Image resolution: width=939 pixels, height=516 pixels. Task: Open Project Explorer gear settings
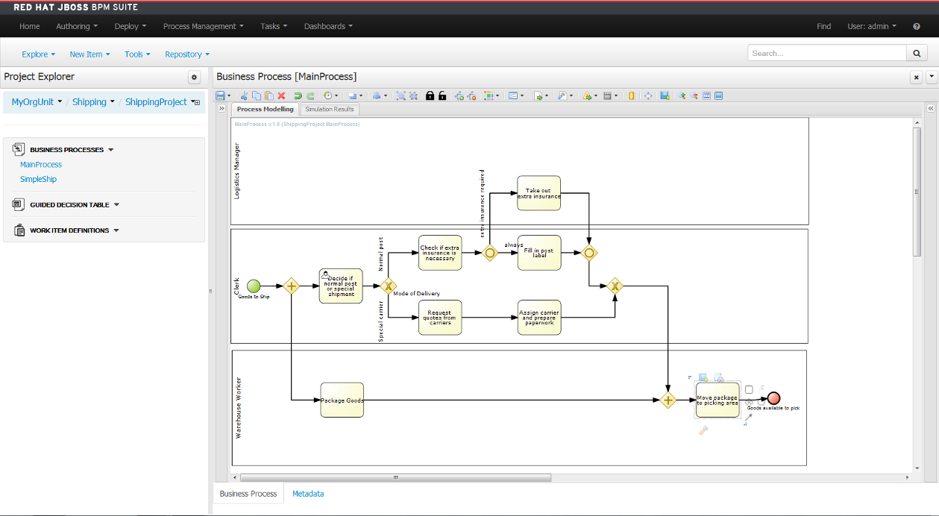[194, 77]
